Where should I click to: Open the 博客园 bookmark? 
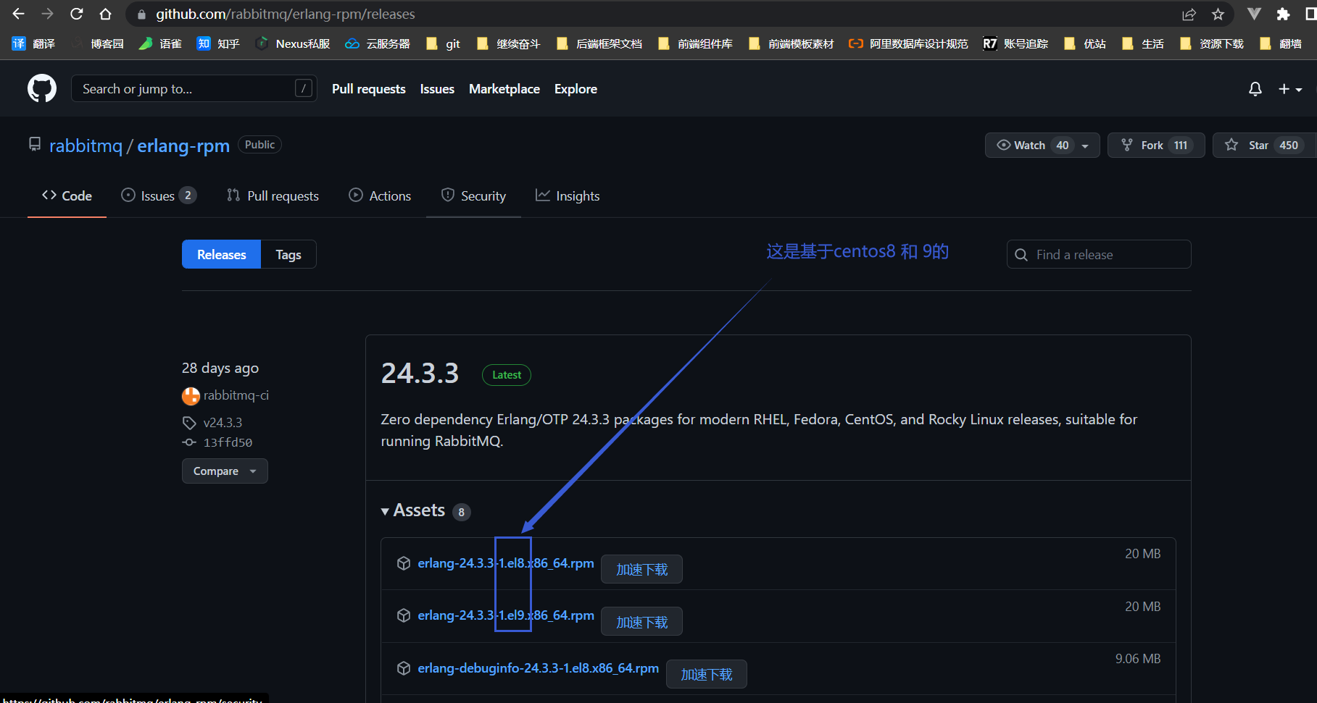(x=98, y=43)
